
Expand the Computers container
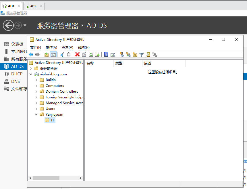tap(36, 86)
